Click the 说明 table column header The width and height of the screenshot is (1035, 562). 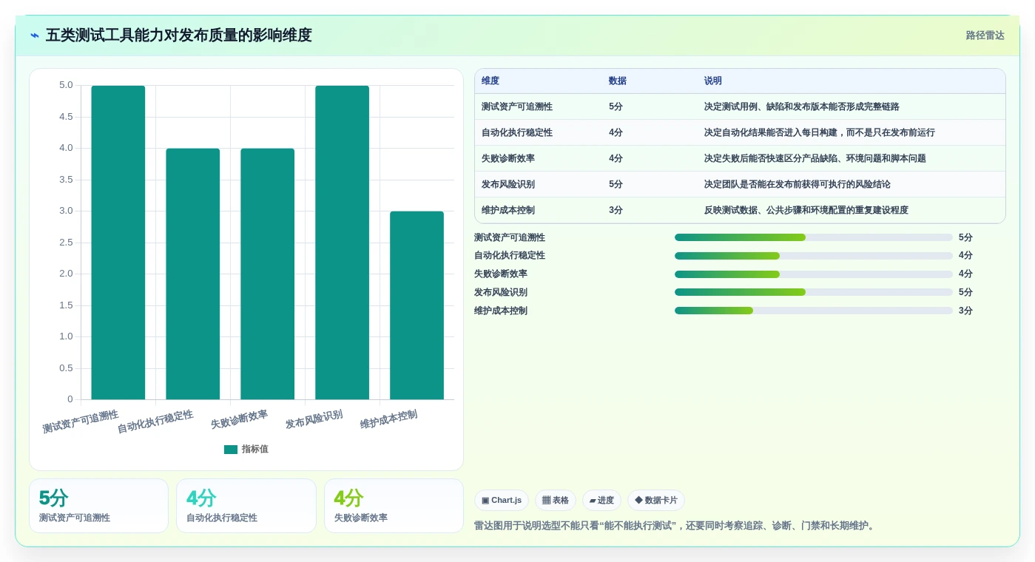(713, 81)
